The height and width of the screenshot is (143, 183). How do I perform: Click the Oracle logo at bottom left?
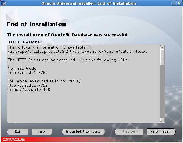14,140
